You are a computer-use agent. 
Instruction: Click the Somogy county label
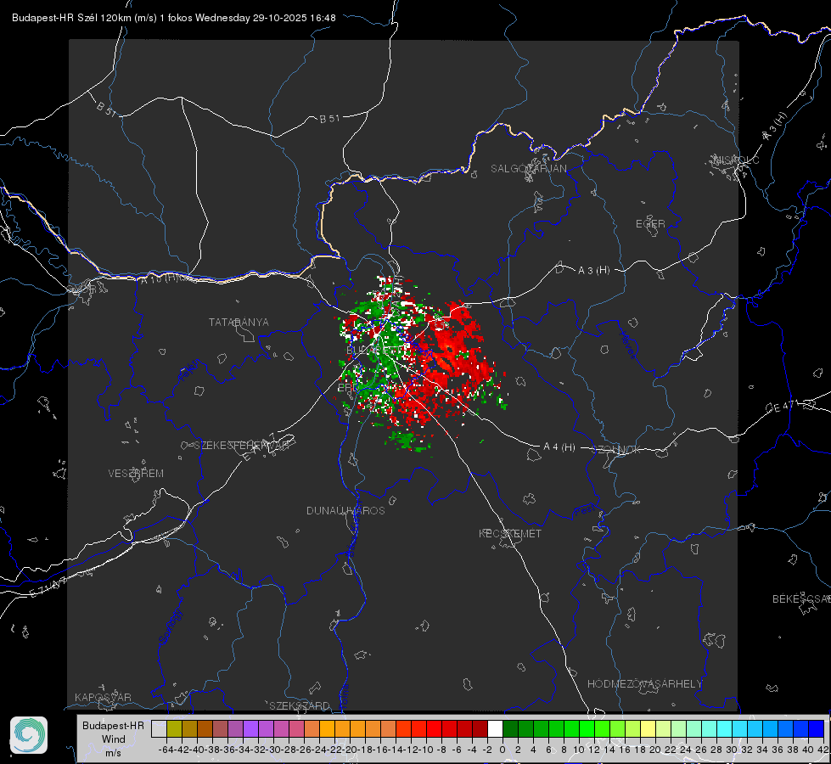click(171, 627)
